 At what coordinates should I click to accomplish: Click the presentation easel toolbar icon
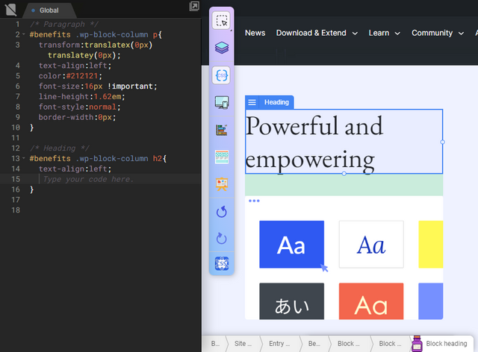222,184
